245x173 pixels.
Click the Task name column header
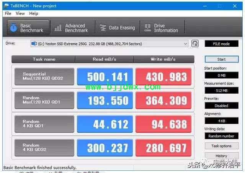coord(44,59)
